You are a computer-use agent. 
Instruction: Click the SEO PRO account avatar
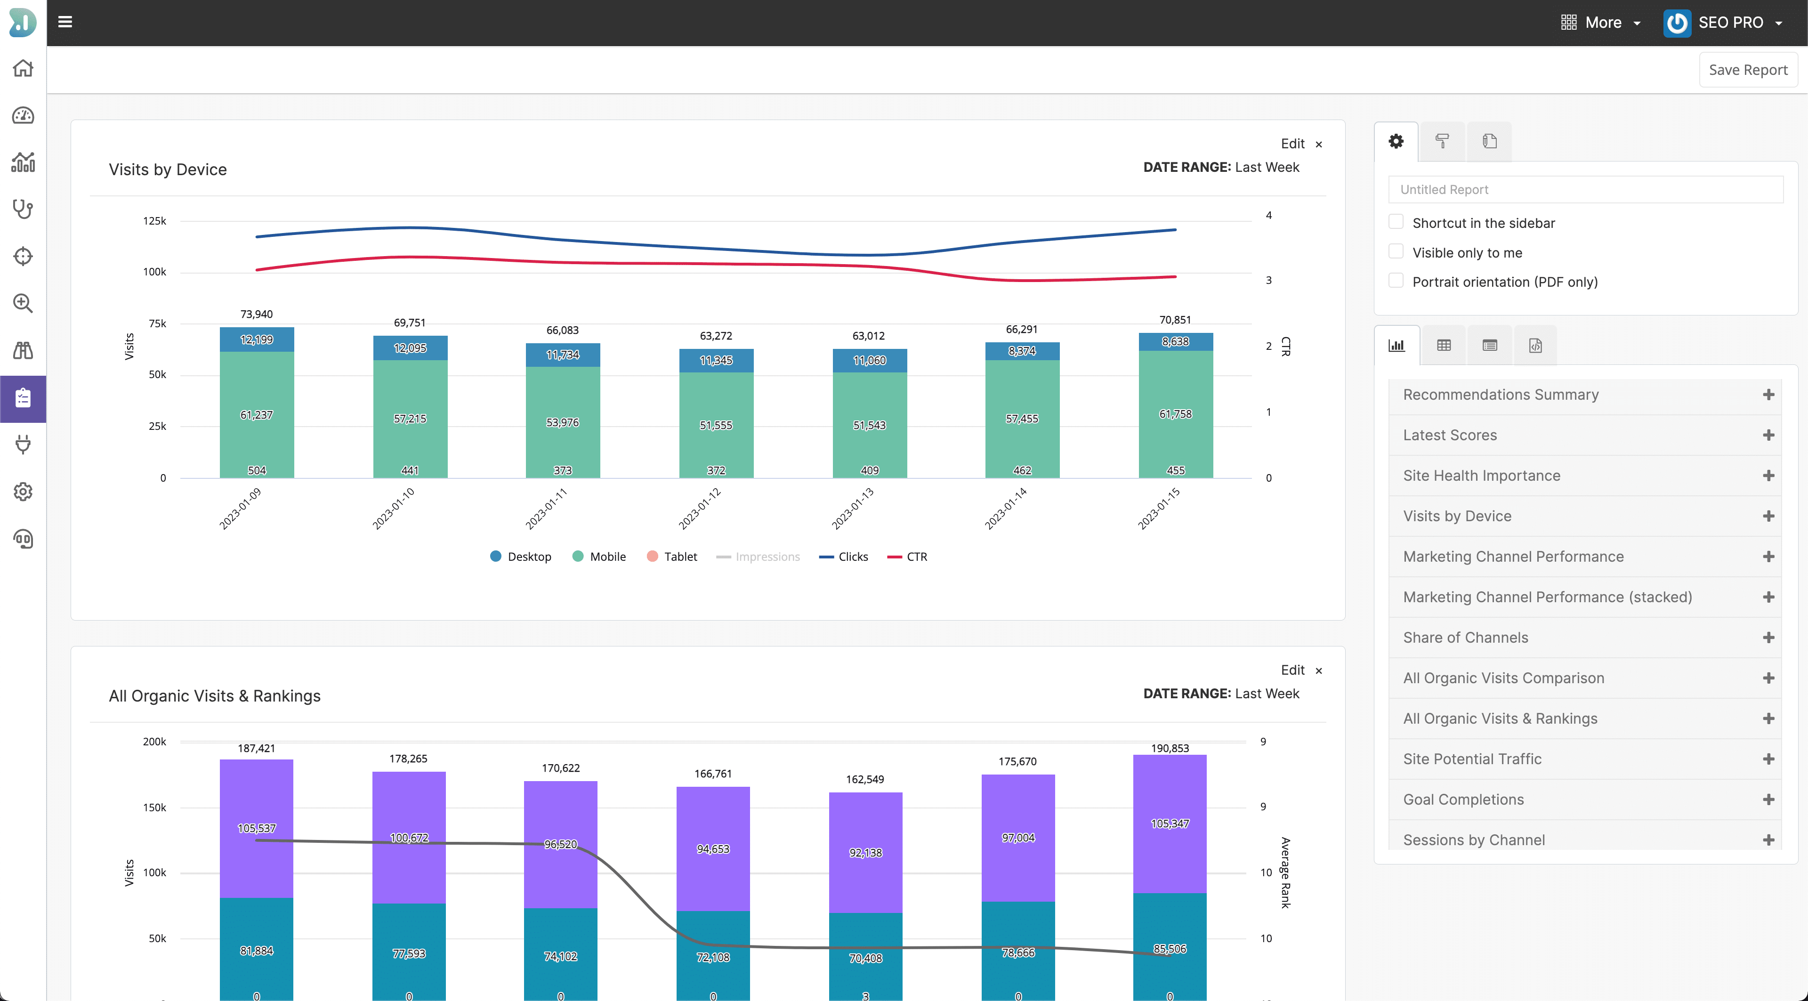1677,23
